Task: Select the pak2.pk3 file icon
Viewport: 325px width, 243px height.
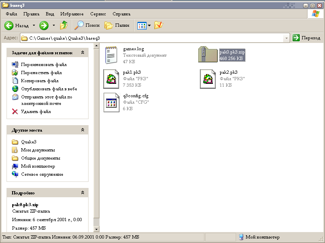Action: pos(208,79)
